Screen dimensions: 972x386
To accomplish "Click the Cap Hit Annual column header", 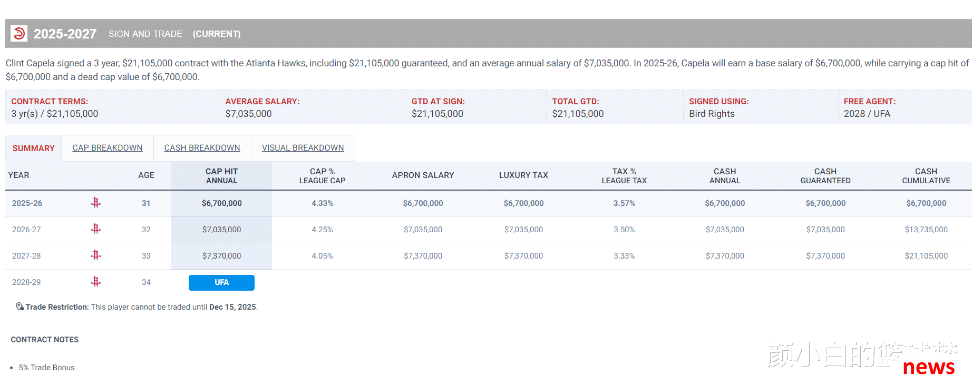I will 221,176.
